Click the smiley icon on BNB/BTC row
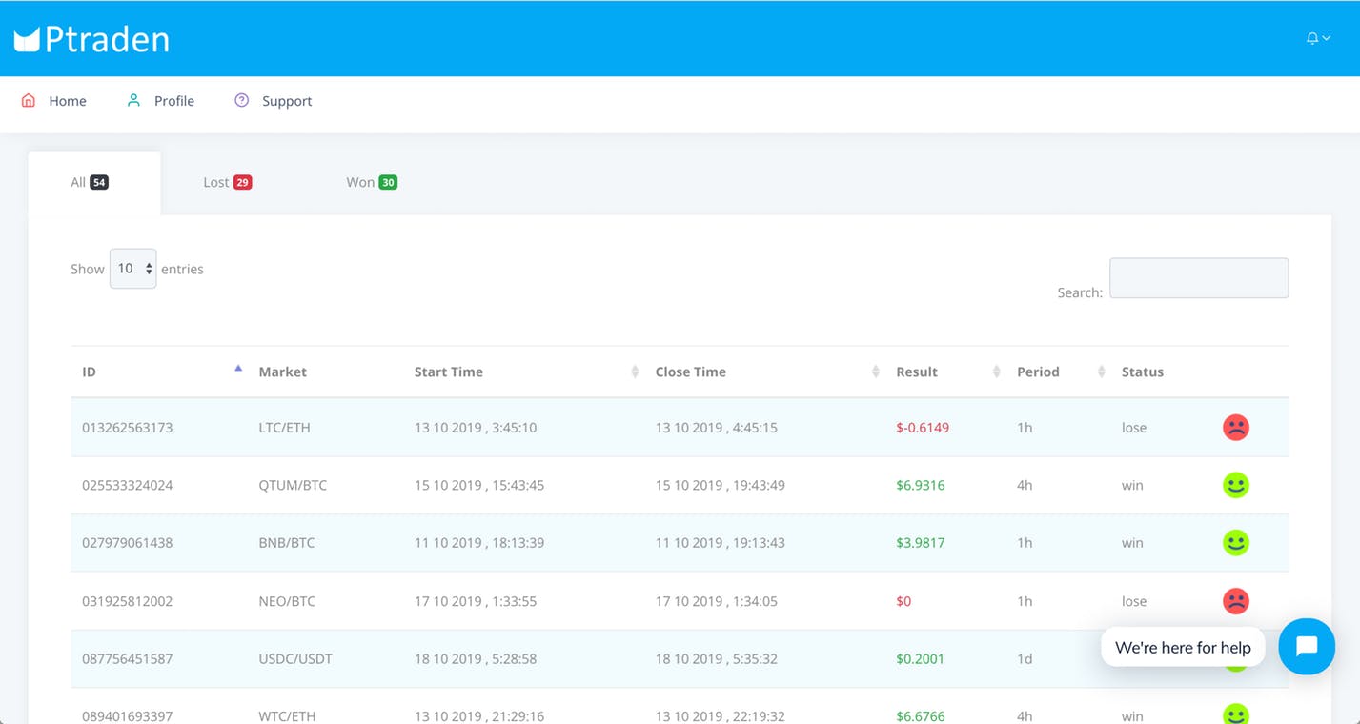Viewport: 1360px width, 724px height. (1235, 543)
